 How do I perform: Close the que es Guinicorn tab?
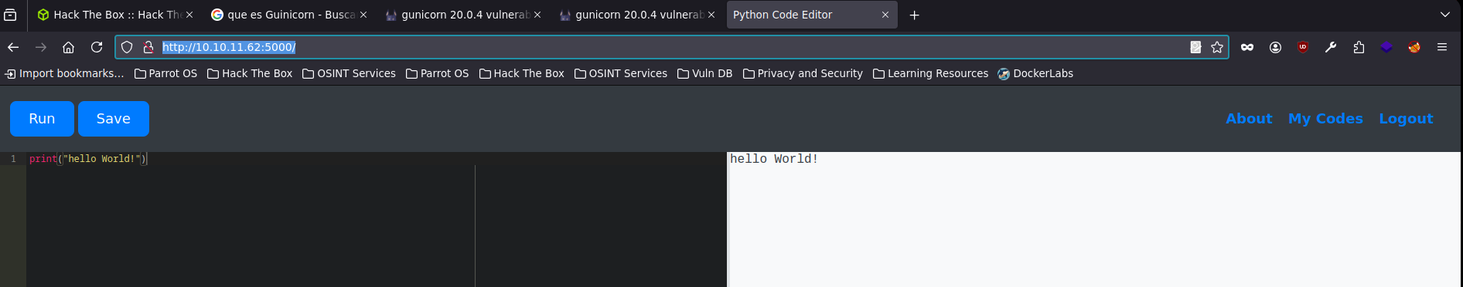[363, 15]
